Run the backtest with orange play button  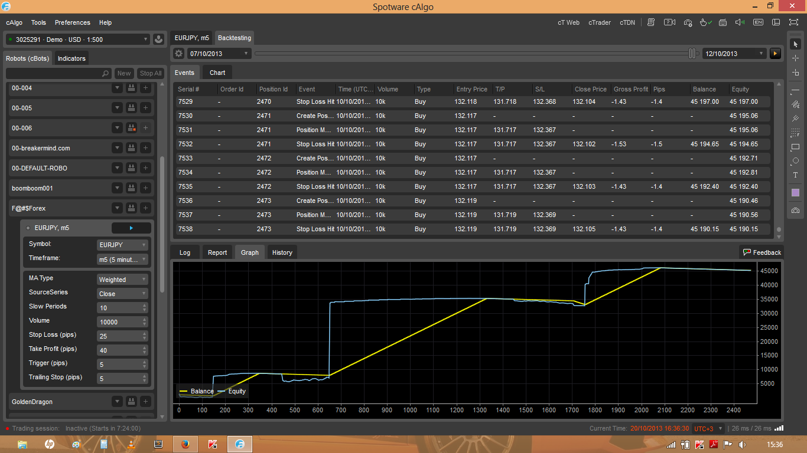point(776,54)
